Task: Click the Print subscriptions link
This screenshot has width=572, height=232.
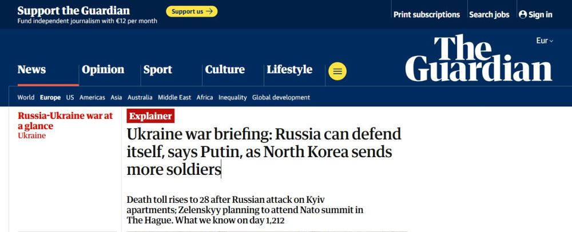Action: coord(427,14)
